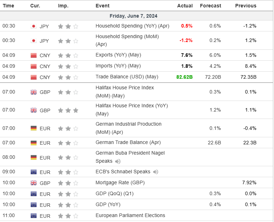Click UK flag on Mortgage Rate row
Screen dimensions: 274x222
[x=34, y=183]
